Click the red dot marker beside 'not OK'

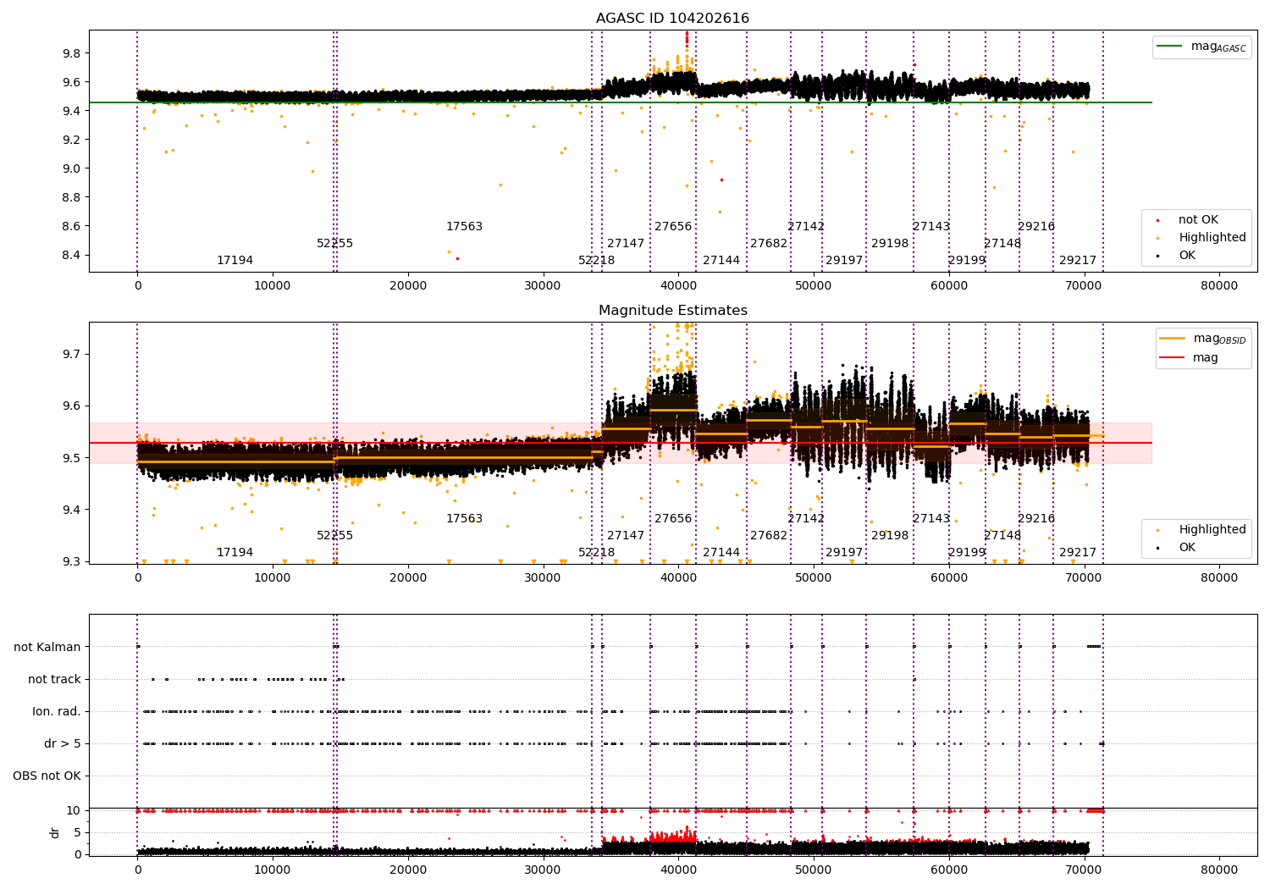[x=1158, y=221]
